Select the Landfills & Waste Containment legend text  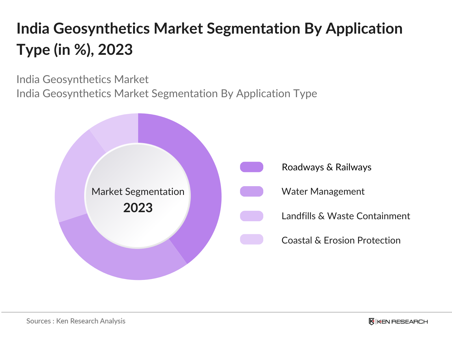pos(346,216)
